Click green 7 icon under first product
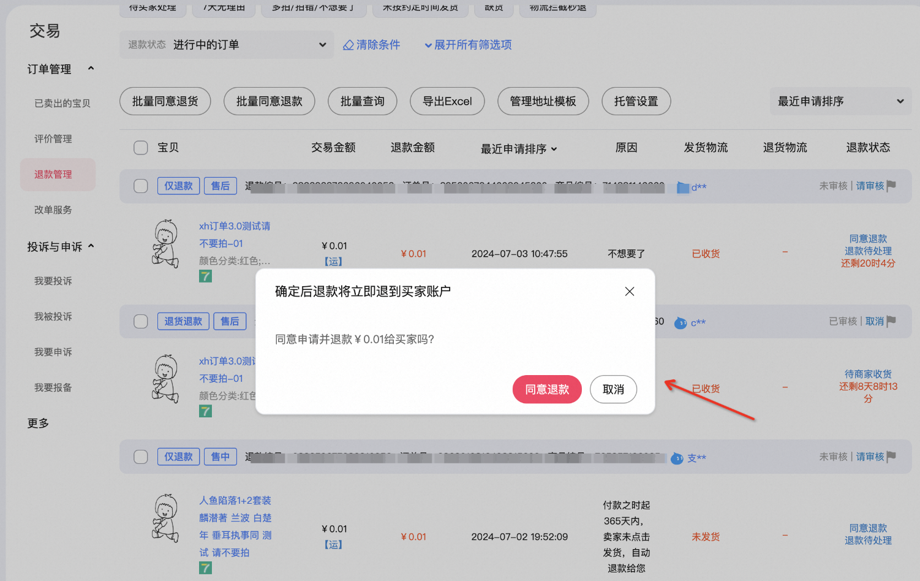This screenshot has height=581, width=920. [205, 276]
